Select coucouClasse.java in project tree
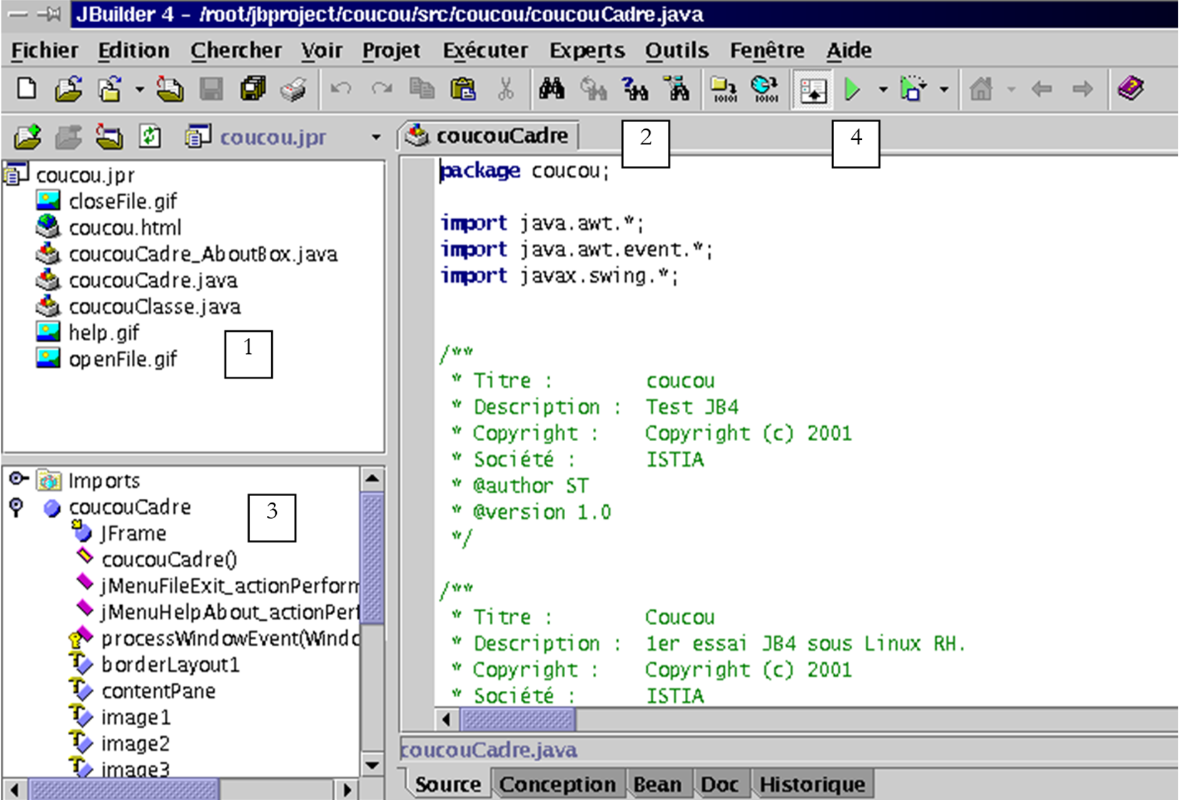1183x800 pixels. 154,307
